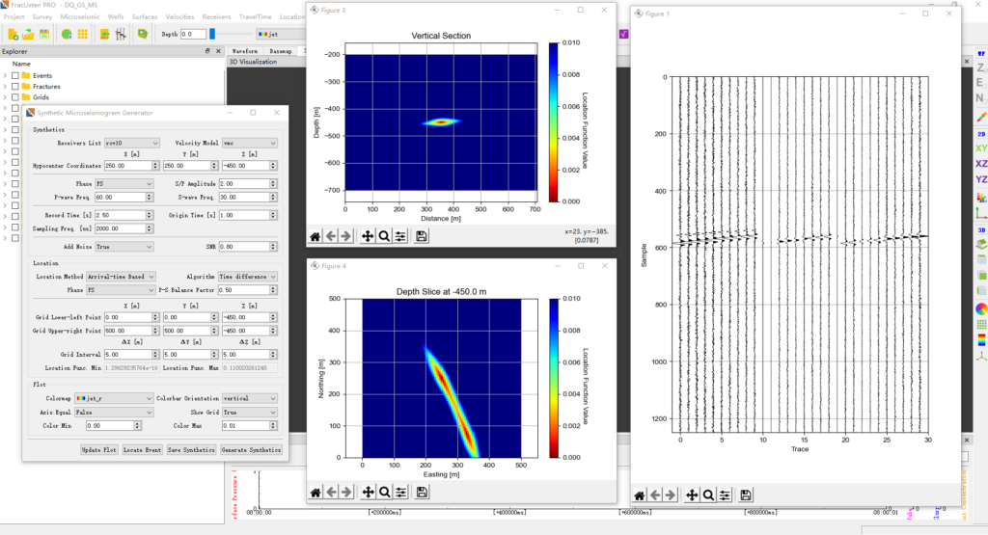The width and height of the screenshot is (988, 535).
Task: Click the yellow grid toolbar icon
Action: coord(83,34)
